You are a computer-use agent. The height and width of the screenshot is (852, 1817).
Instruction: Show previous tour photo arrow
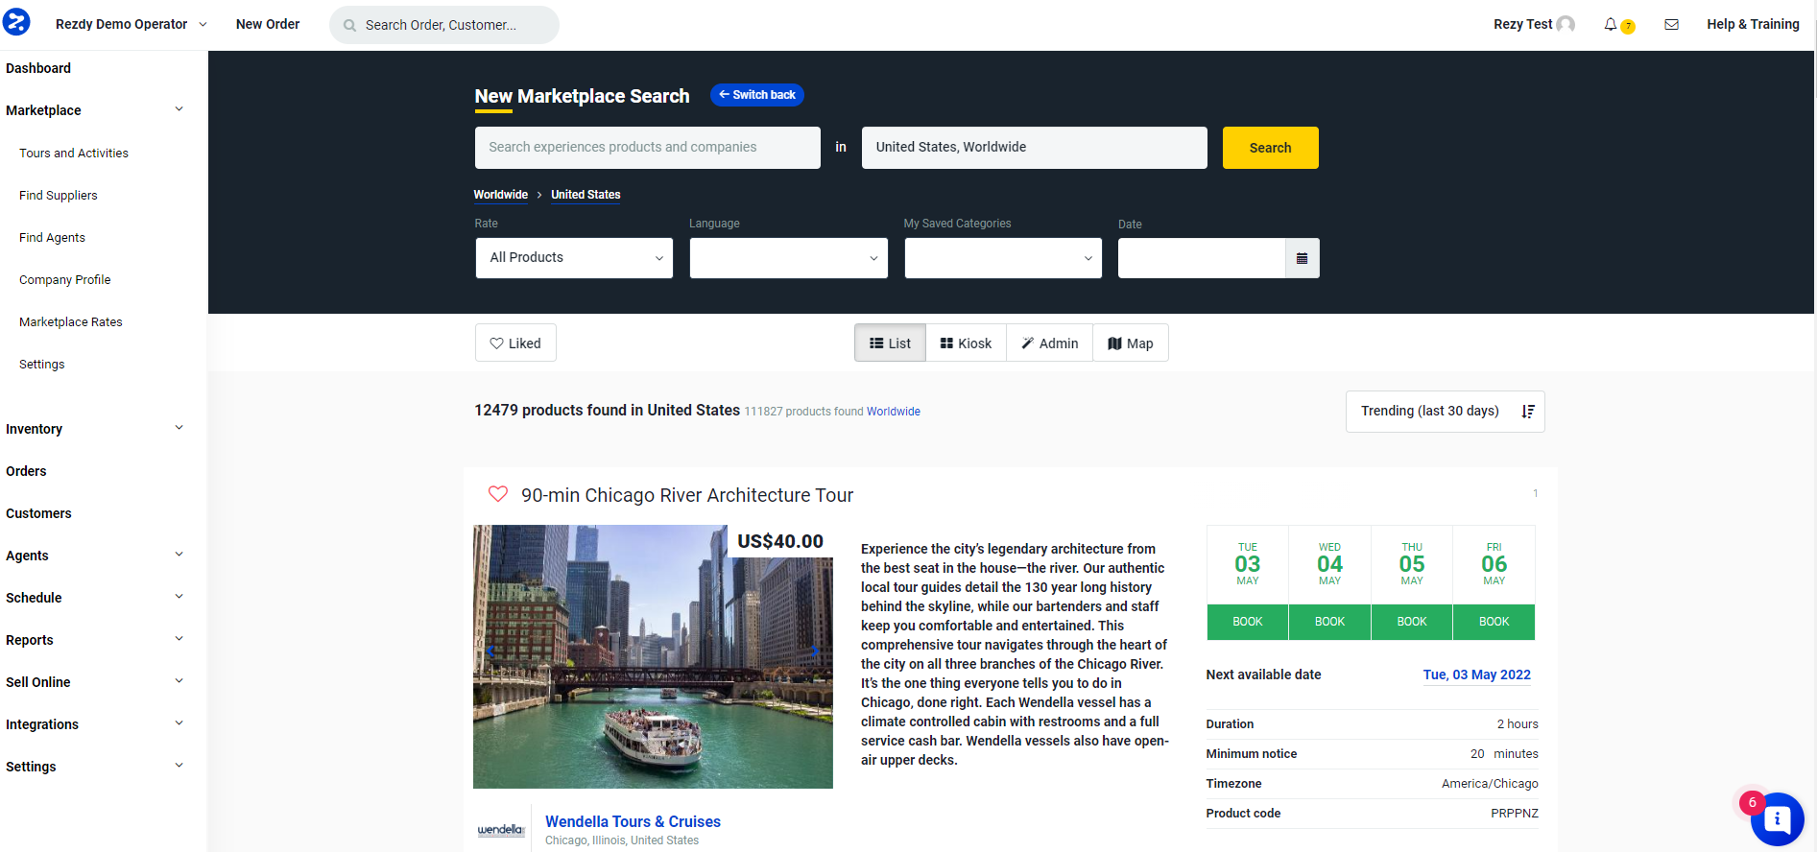(x=490, y=651)
